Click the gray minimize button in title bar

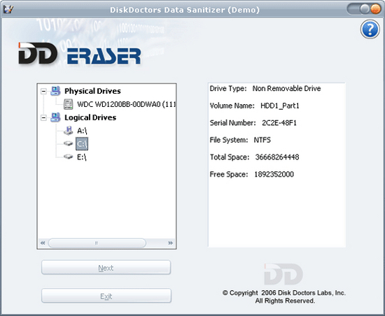pos(365,9)
